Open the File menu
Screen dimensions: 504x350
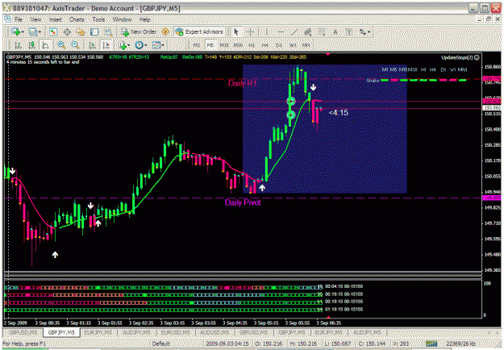19,19
